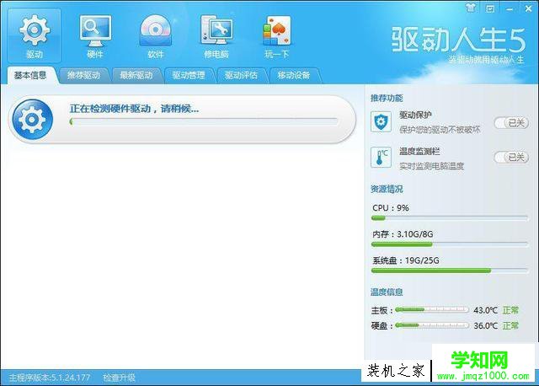Viewport: 539px width, 386px height.
Task: Click the 驱动保护 title text
Action: pyautogui.click(x=415, y=115)
